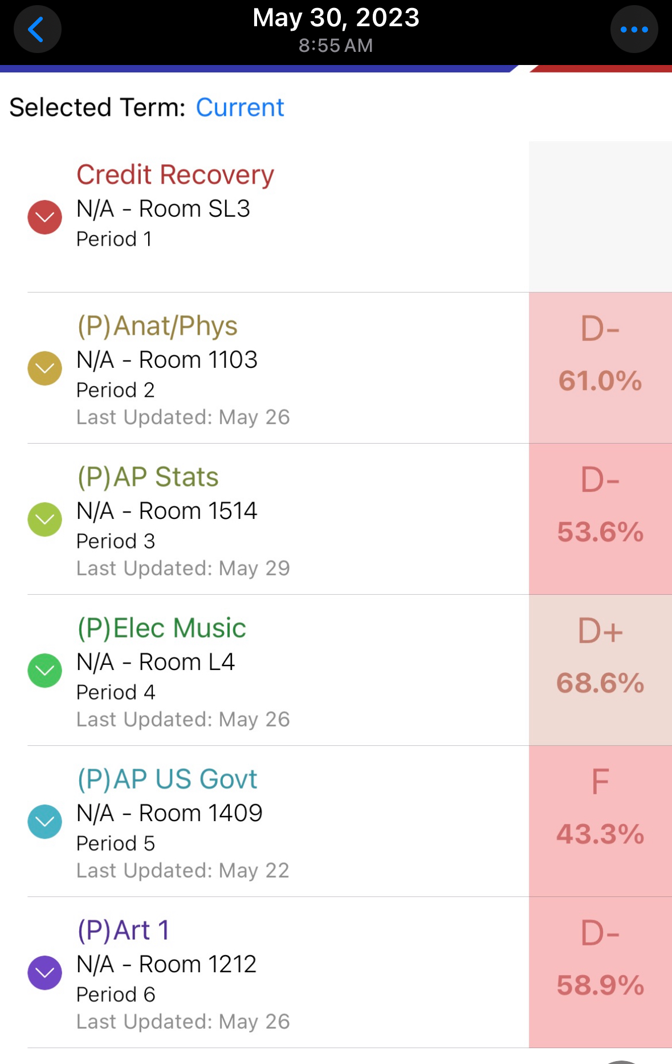
Task: Tap the green Elec Music chevron icon
Action: (x=45, y=671)
